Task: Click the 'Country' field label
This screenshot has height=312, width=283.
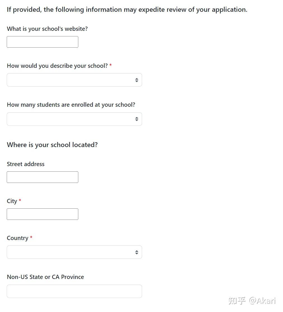Action: pyautogui.click(x=18, y=238)
